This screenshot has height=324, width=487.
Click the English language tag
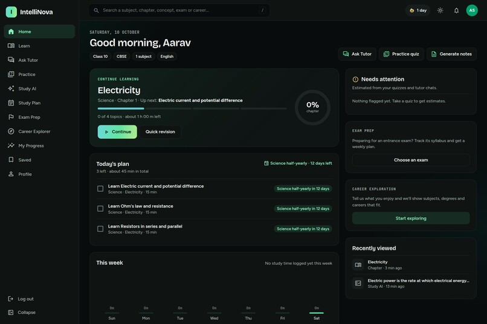point(167,57)
